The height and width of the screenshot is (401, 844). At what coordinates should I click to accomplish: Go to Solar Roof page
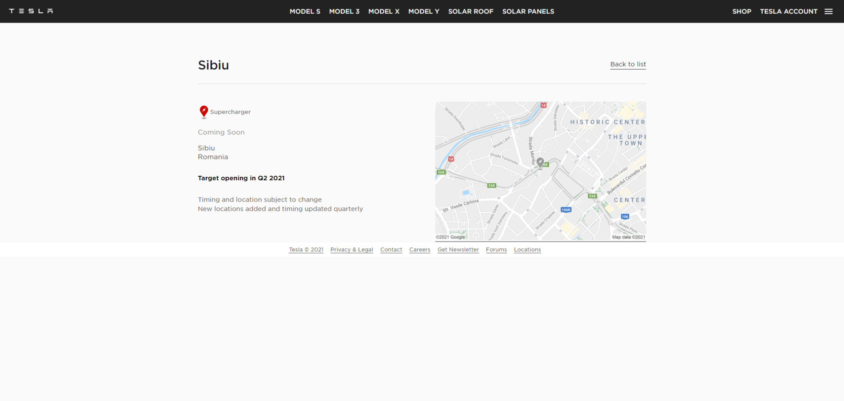click(471, 12)
